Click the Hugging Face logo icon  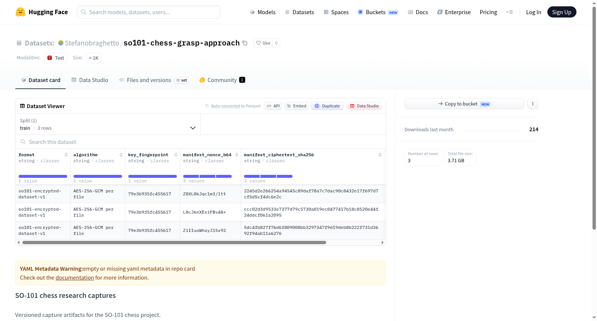point(21,12)
